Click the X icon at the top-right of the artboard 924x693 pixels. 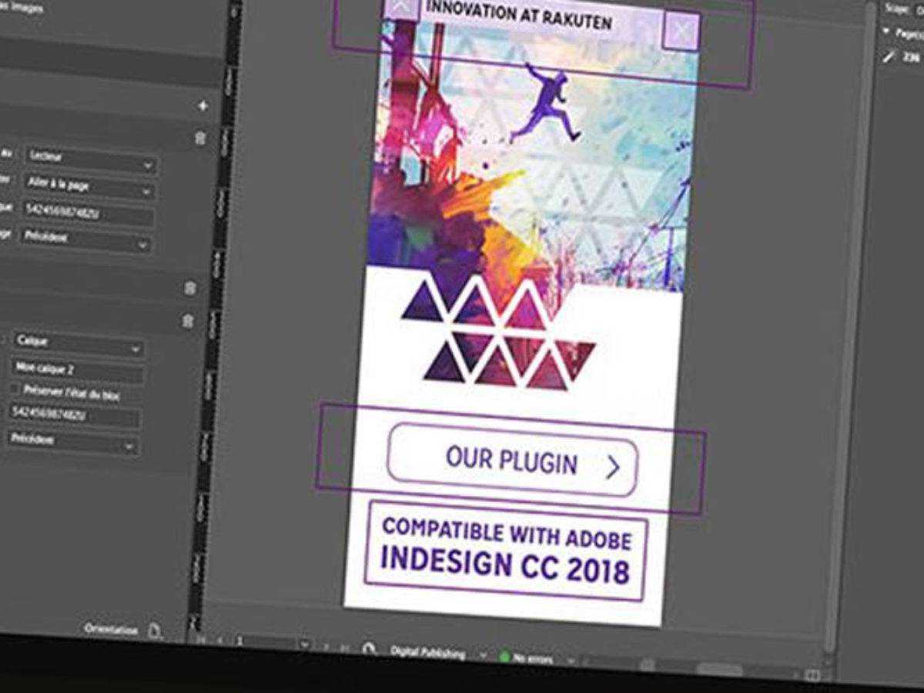click(681, 32)
